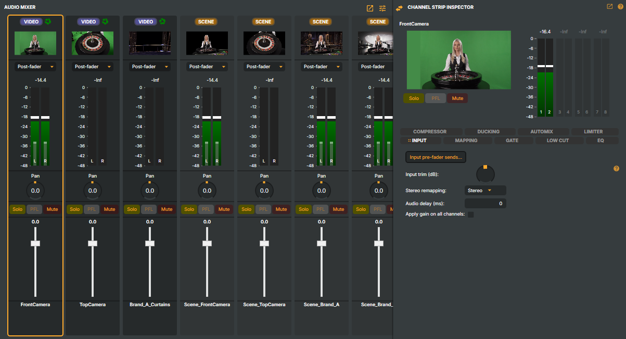This screenshot has height=339, width=626.
Task: Click the Audio delay (ms) input field
Action: [485, 203]
